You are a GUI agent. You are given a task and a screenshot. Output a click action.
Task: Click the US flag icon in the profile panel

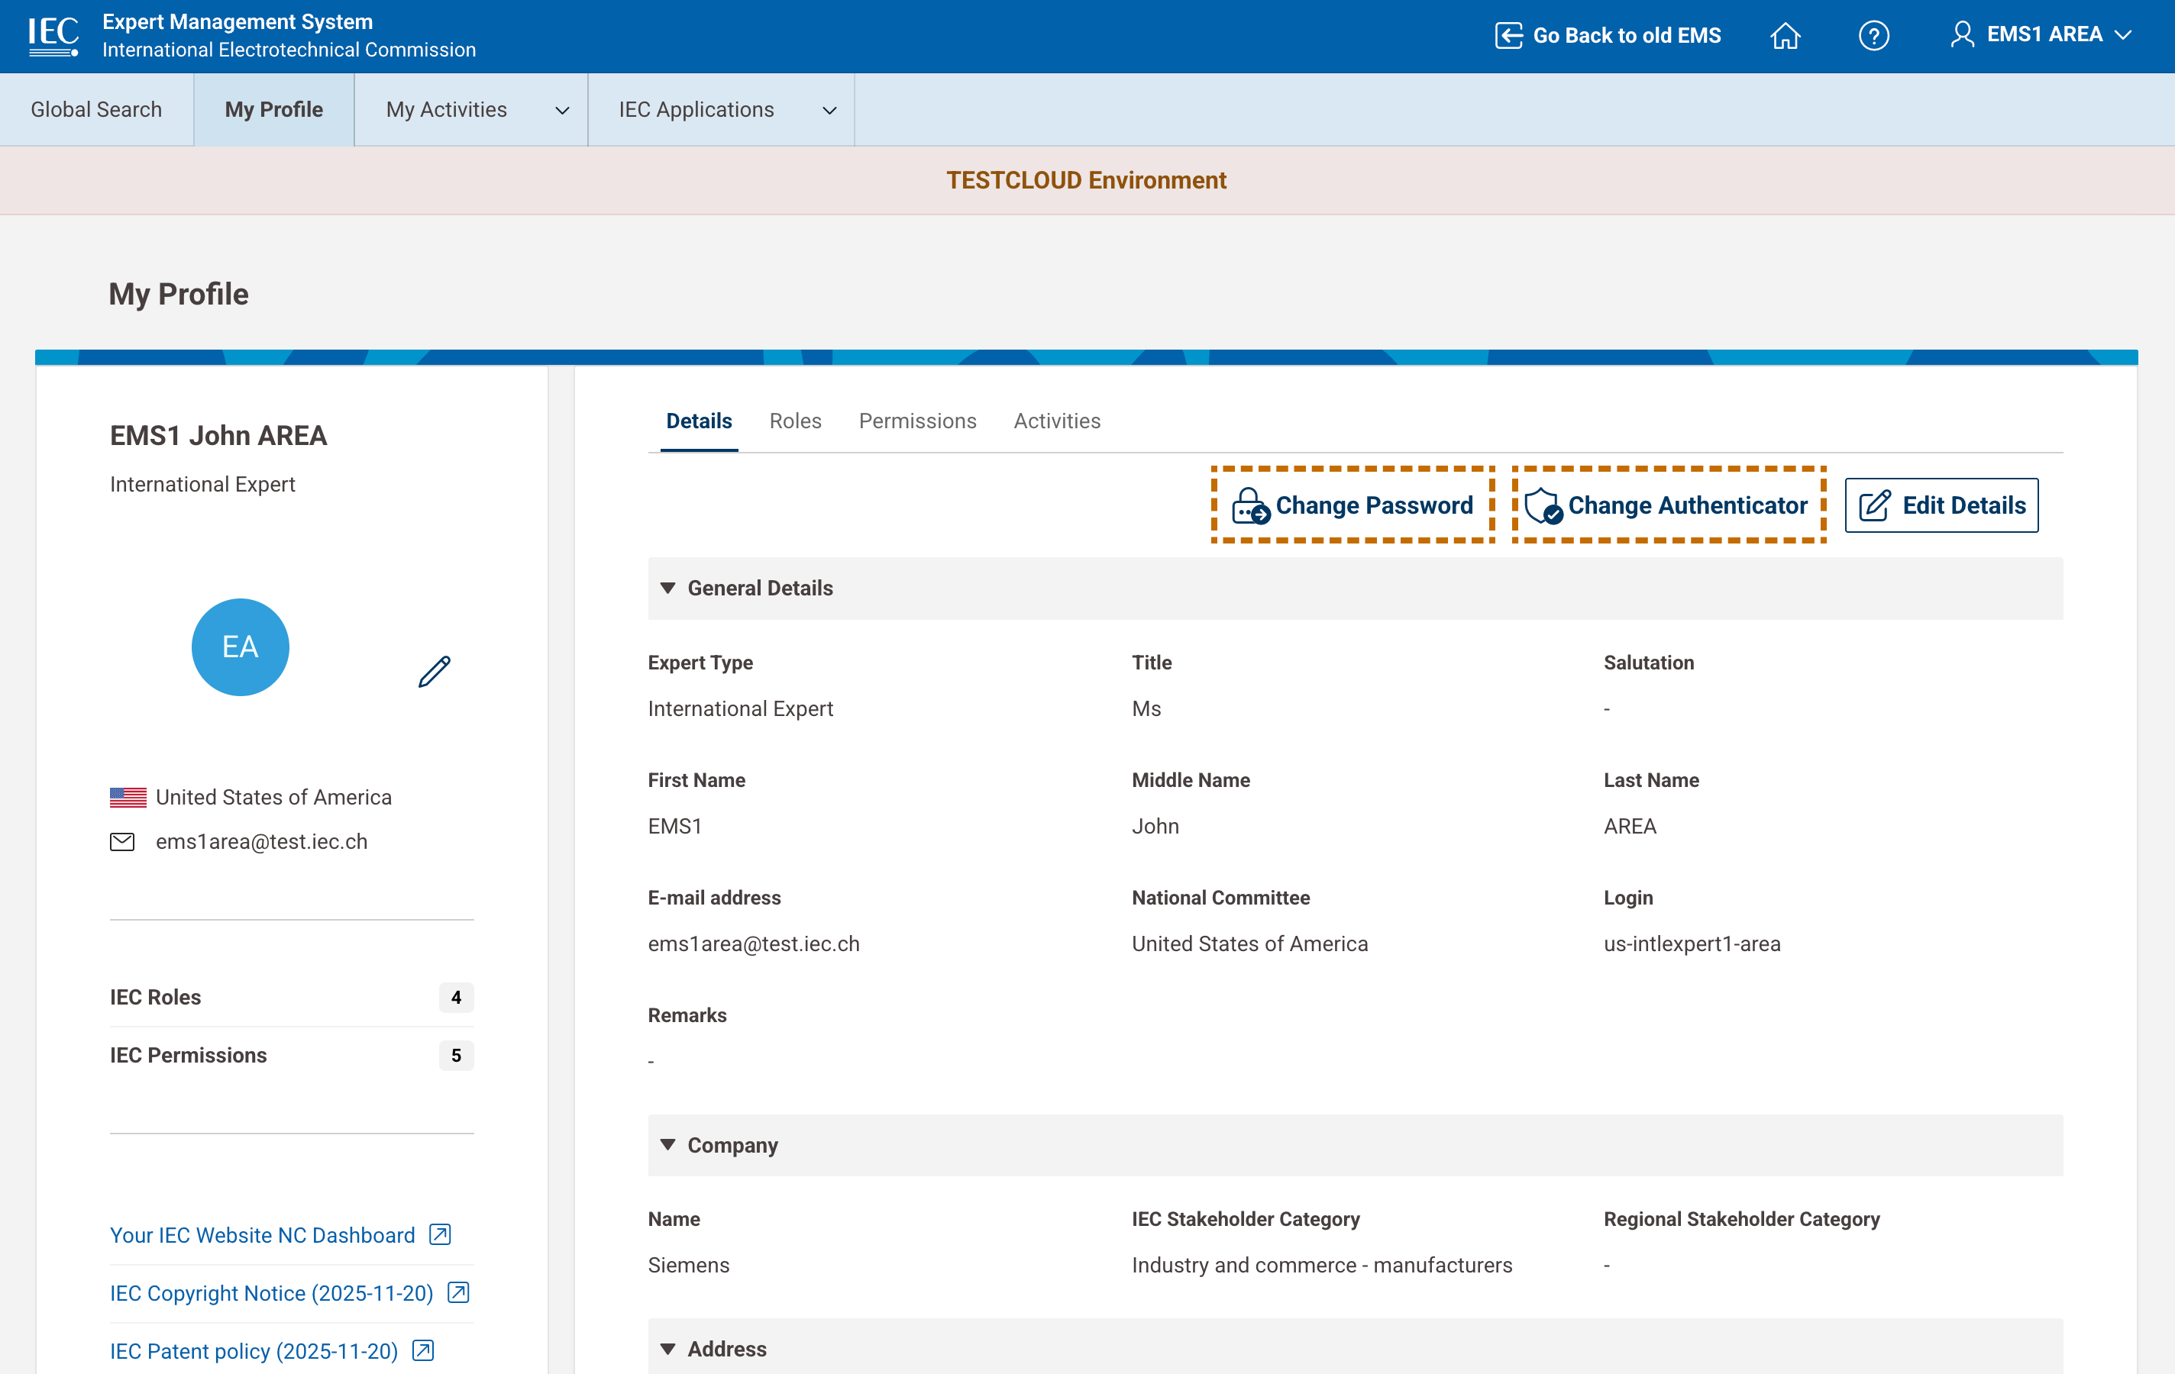coord(128,796)
